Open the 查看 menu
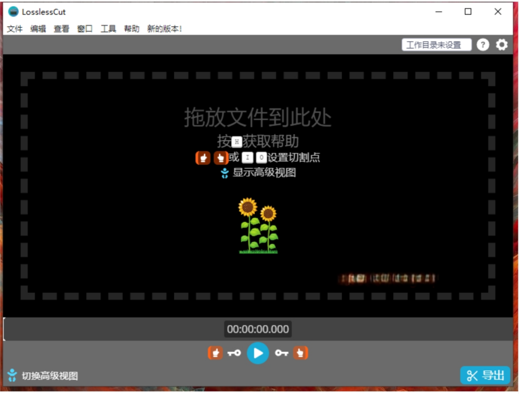 (x=61, y=29)
